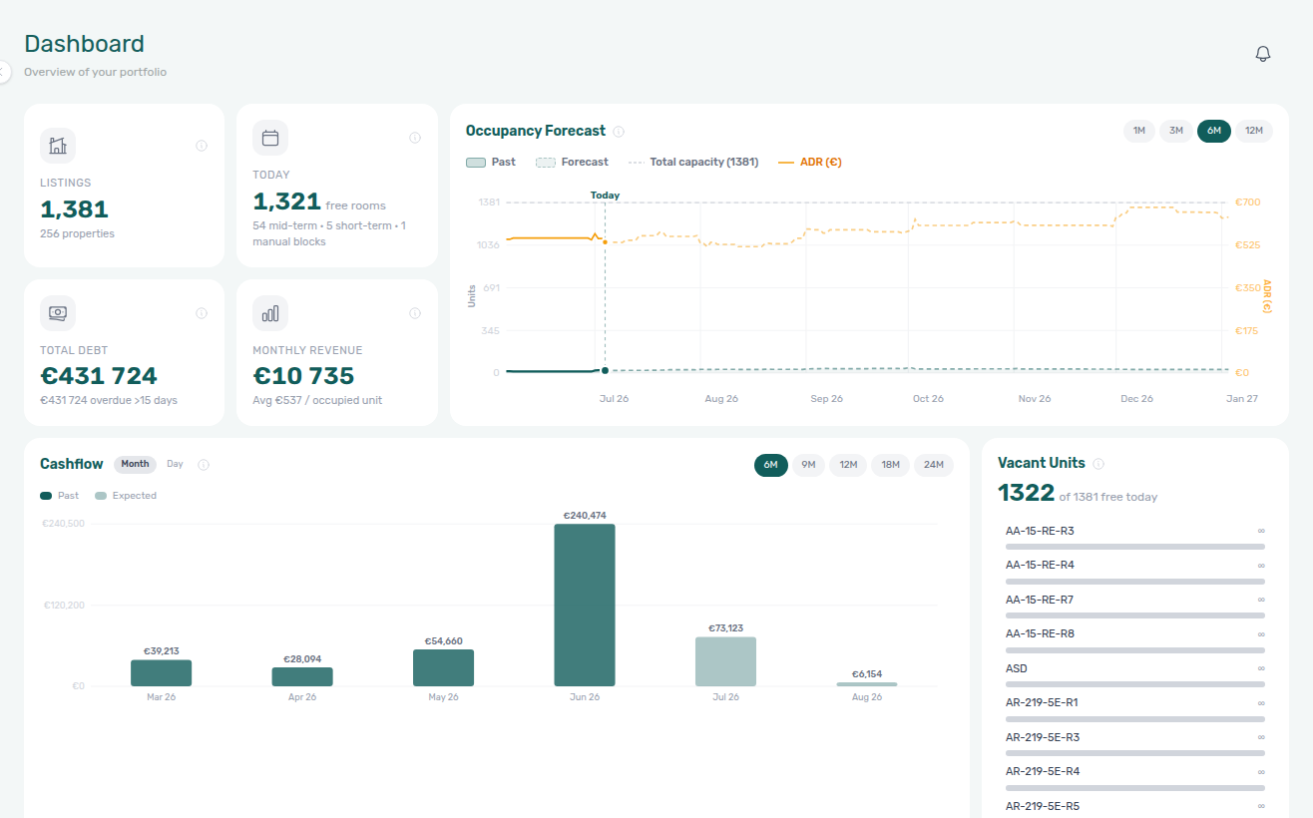Screen dimensions: 1313x818
Task: Expand the collapsed sidebar arrow
Action: point(3,72)
